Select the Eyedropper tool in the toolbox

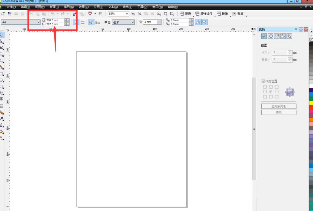(x=2, y=119)
